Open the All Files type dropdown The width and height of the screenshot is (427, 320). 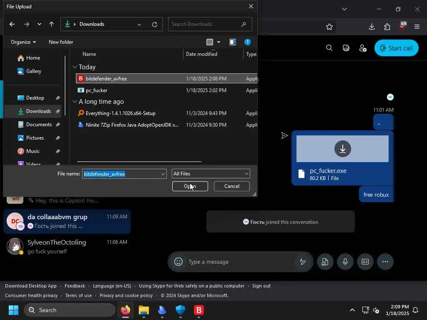click(x=211, y=174)
